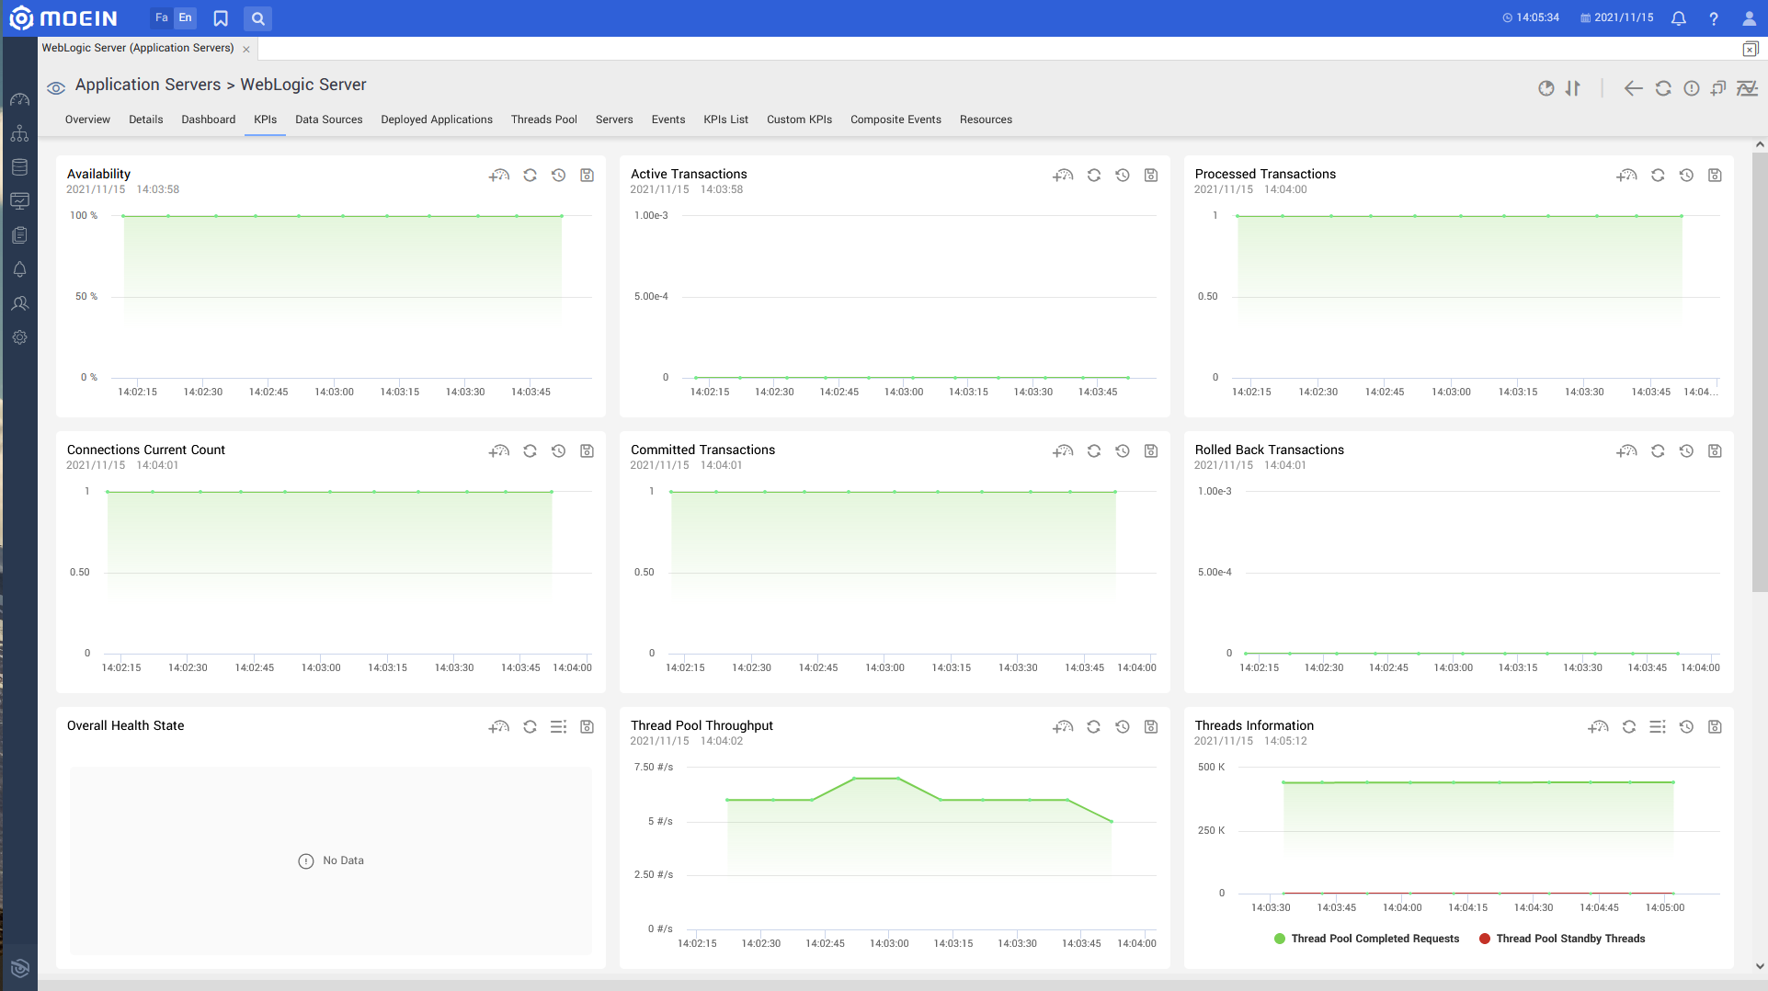Screen dimensions: 1768x991
Task: Open topology hierarchy icon in left sidebar
Action: click(19, 133)
